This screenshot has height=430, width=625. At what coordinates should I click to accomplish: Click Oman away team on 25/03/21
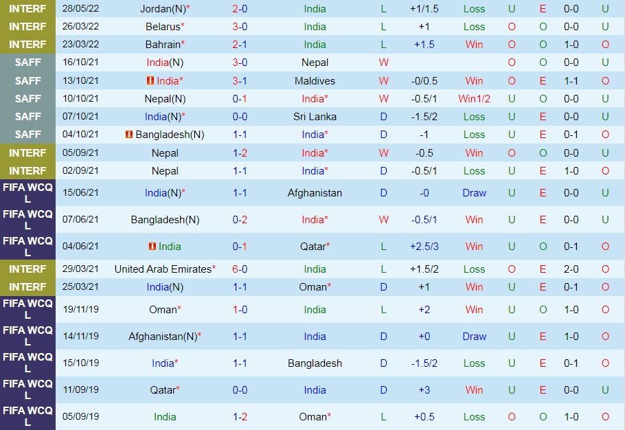313,287
